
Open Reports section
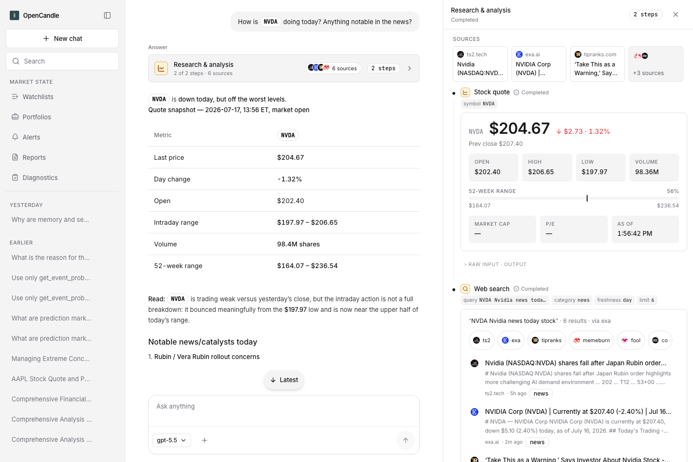click(x=63, y=157)
